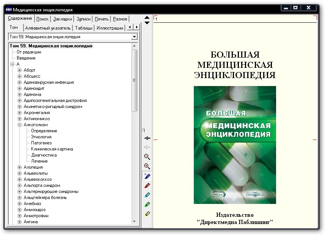Select the green highlighter marker

pyautogui.click(x=147, y=204)
